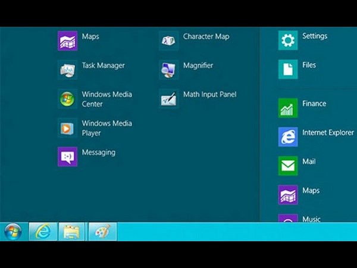Screen dimensions: 357x268
Task: Open the Files app tile
Action: [x=288, y=69]
